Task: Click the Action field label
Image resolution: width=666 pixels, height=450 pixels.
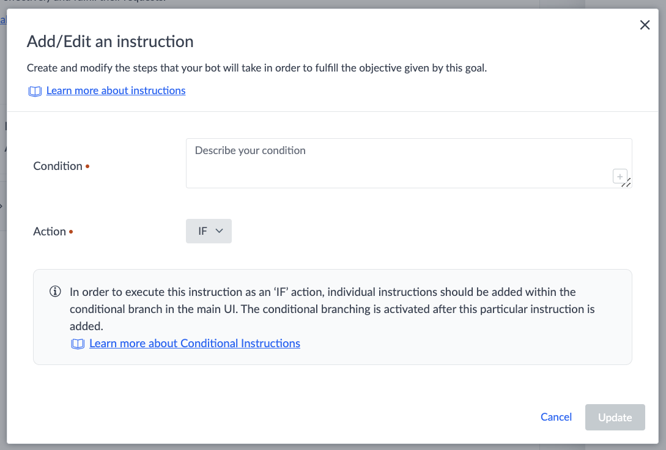Action: click(50, 231)
